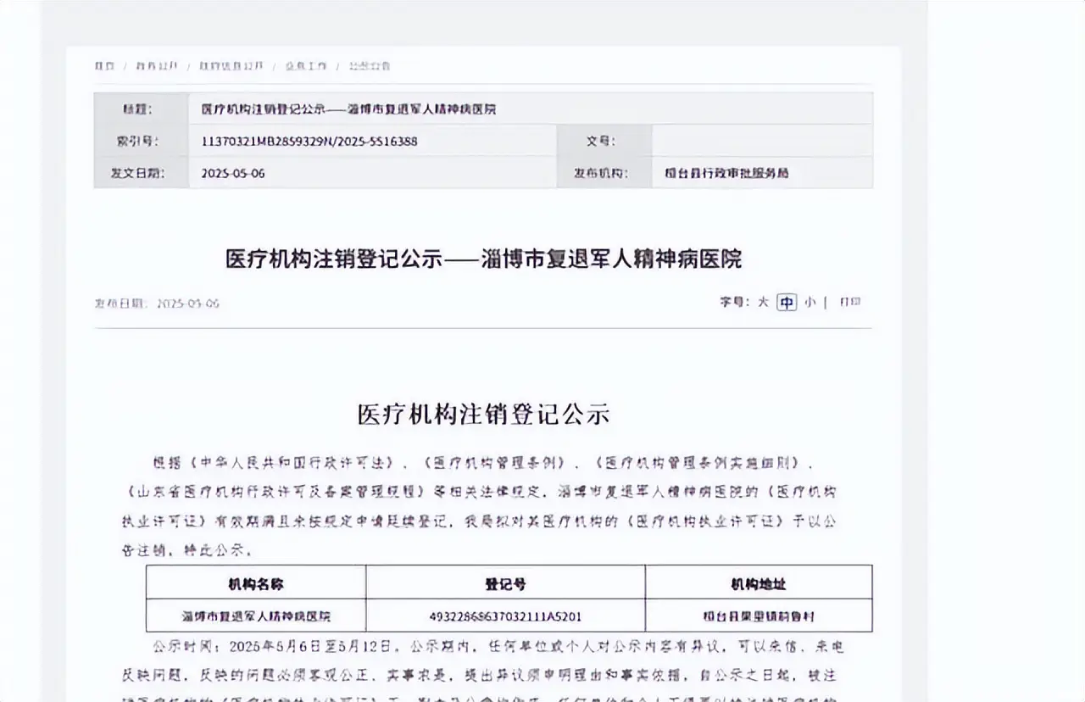Click the index number 11370321MB2859329N/2025-5516388

(x=309, y=141)
